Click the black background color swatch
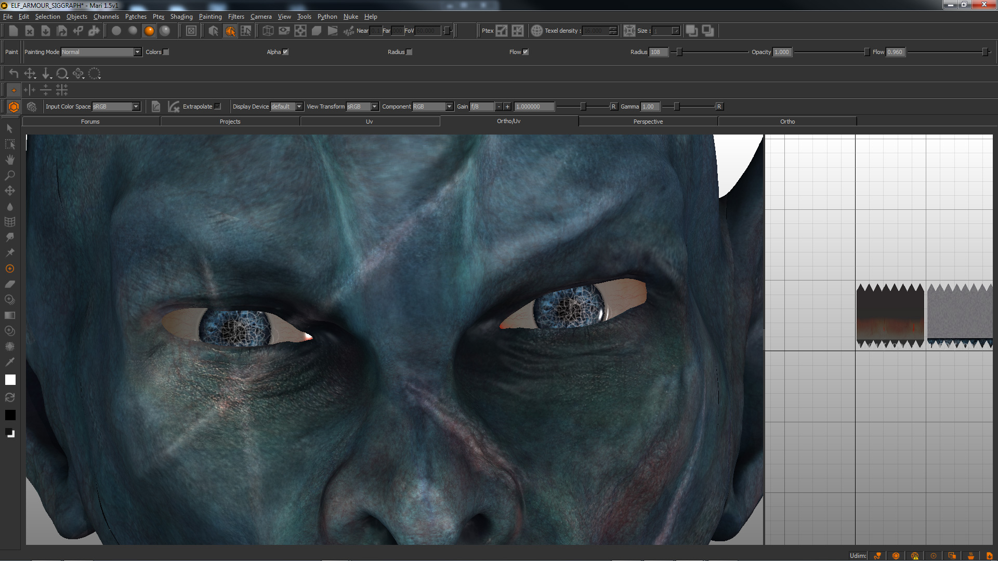Screen dimensions: 998x561 click(10, 415)
